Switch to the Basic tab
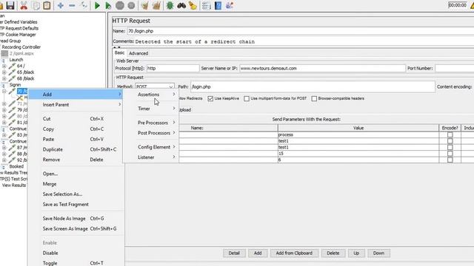The image size is (474, 266). point(119,52)
